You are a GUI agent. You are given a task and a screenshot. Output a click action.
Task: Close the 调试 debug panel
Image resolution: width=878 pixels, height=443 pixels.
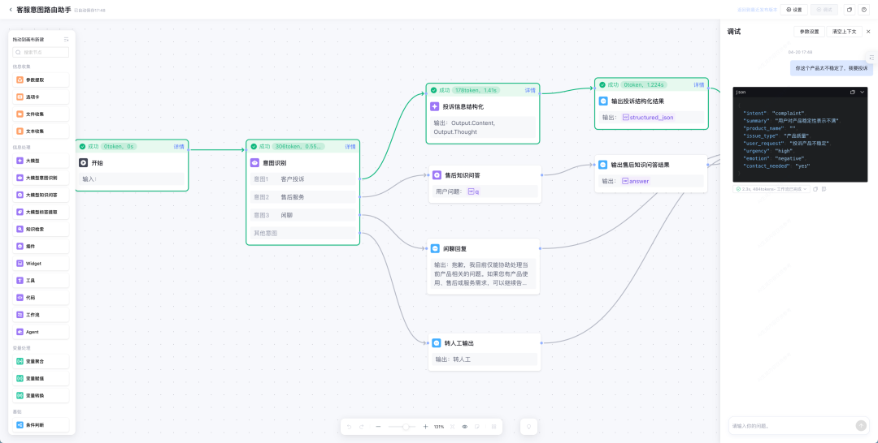[868, 32]
